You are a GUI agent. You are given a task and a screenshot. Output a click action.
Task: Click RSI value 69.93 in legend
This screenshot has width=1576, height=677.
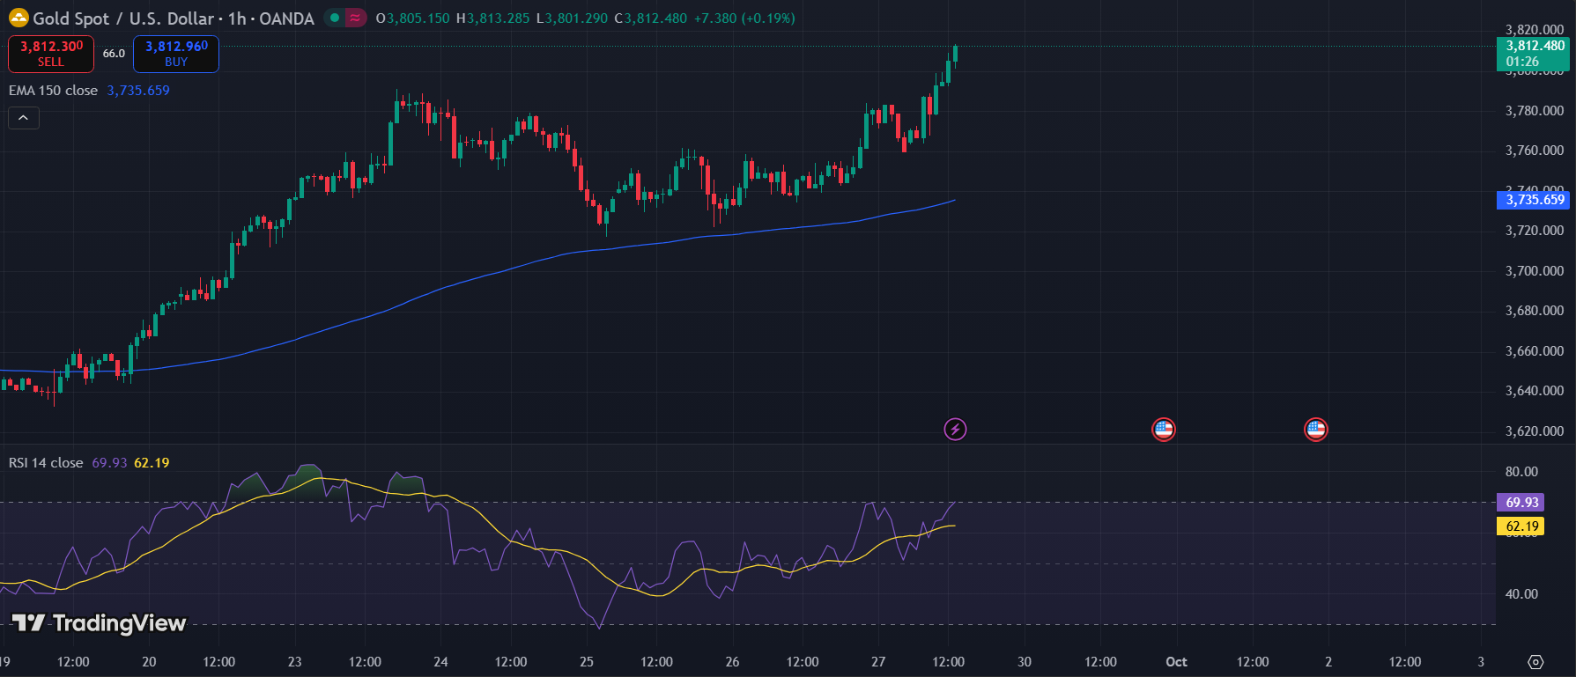[x=109, y=463]
